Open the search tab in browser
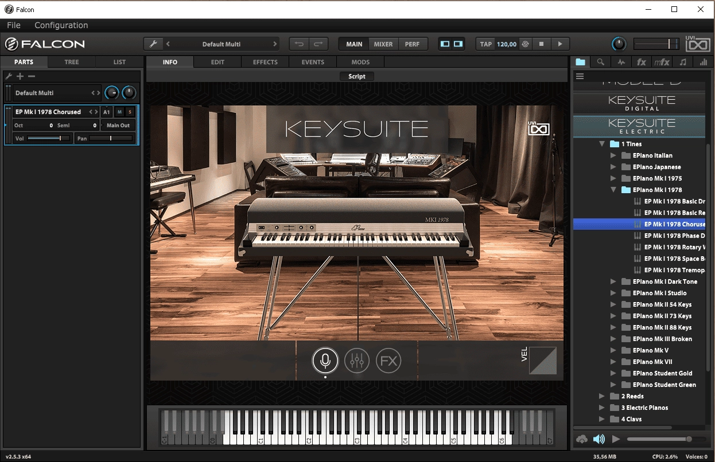The height and width of the screenshot is (462, 715). click(x=600, y=62)
